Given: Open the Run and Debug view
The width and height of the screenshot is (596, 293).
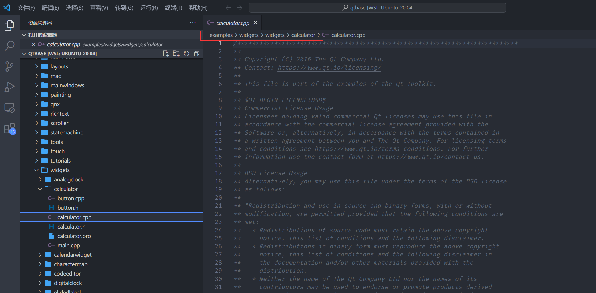Looking at the screenshot, I should tap(9, 87).
